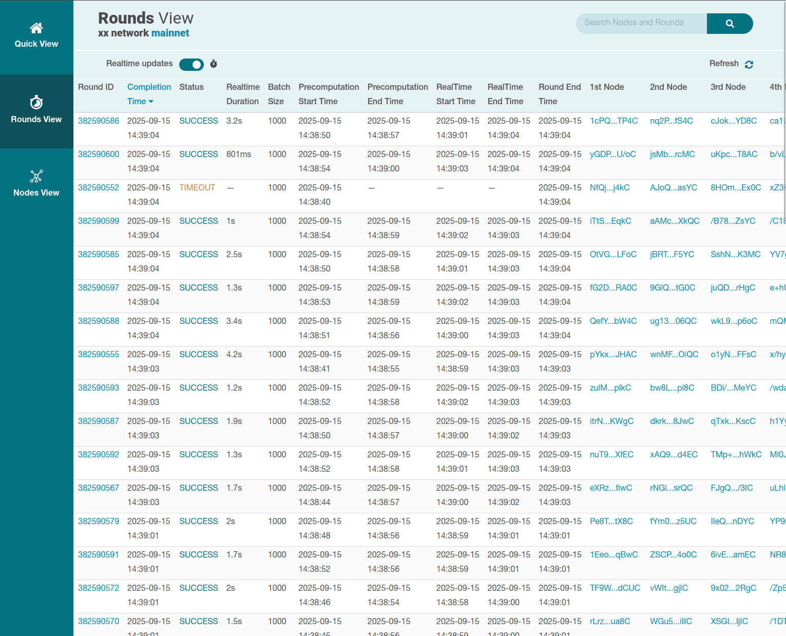This screenshot has width=786, height=636.
Task: Click the magnifying glass search button
Action: pos(730,24)
